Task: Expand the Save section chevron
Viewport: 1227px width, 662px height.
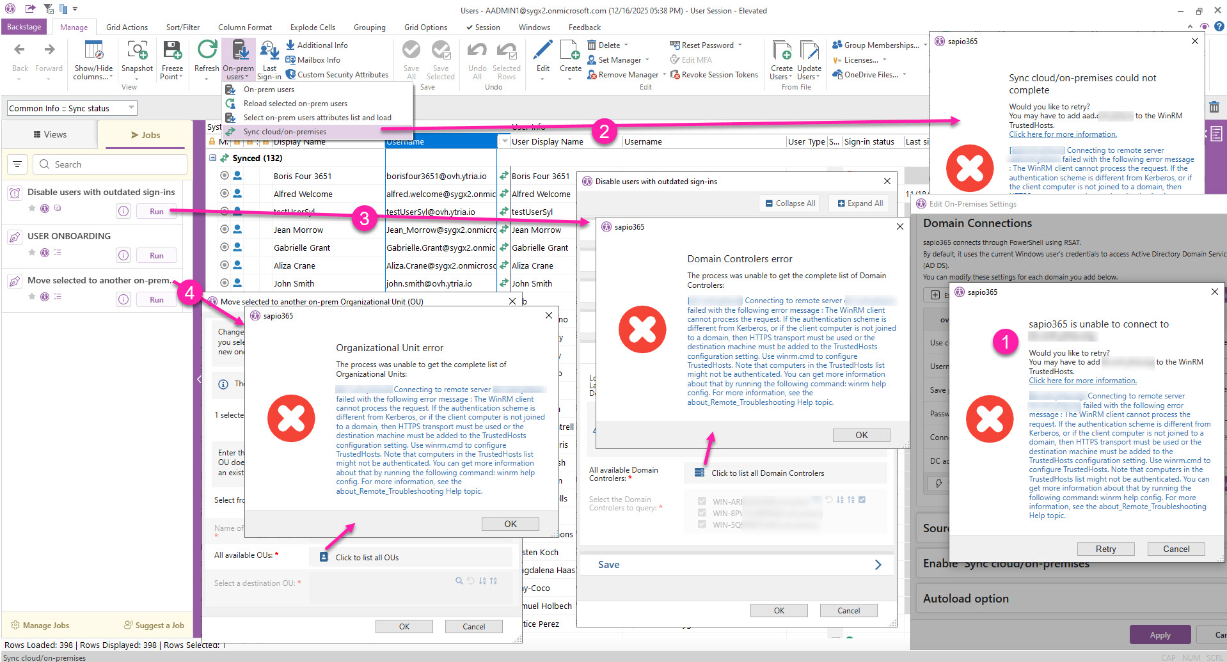Action: click(878, 565)
